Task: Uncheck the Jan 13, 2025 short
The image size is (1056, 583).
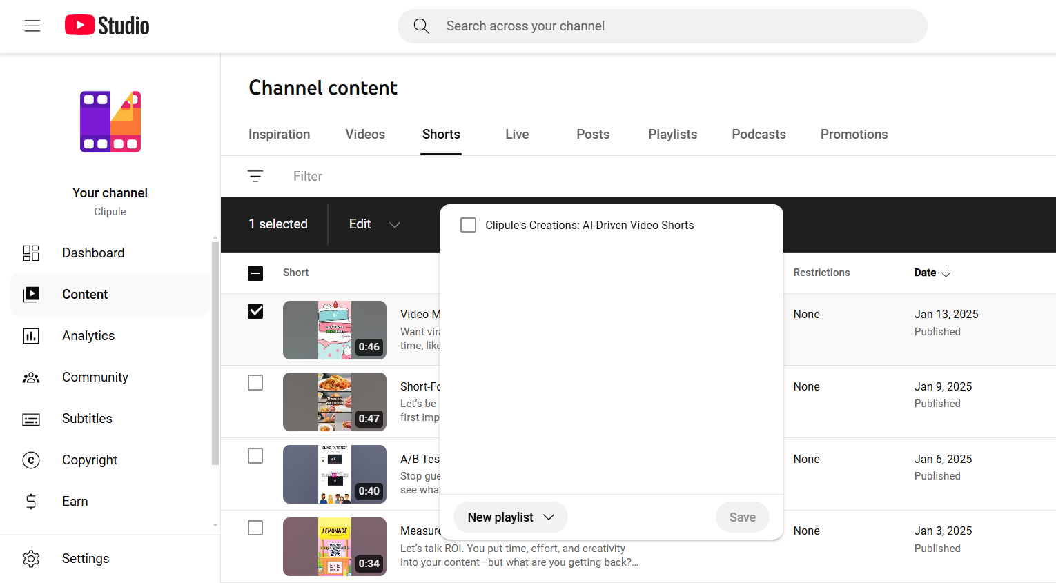Action: [x=255, y=311]
